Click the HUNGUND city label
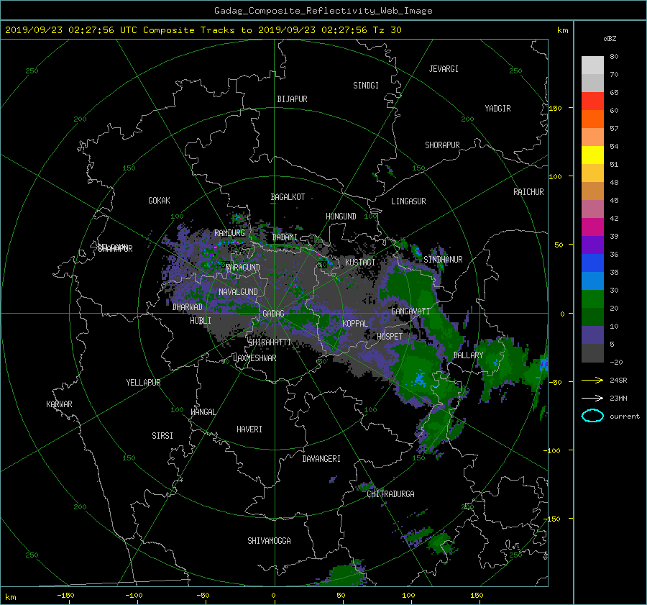Viewport: 647px width, 605px height. tap(341, 217)
